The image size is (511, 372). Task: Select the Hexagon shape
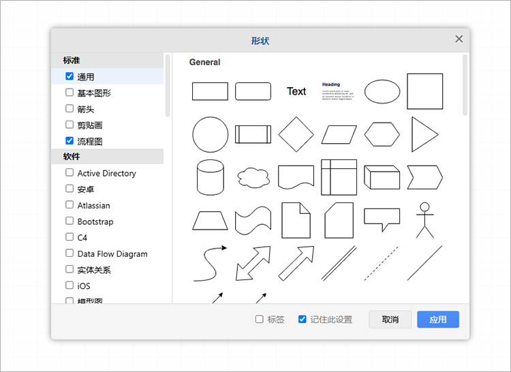click(x=382, y=134)
